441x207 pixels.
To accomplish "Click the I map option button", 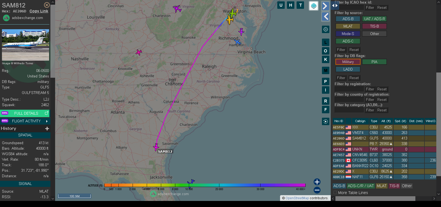I will tap(326, 90).
